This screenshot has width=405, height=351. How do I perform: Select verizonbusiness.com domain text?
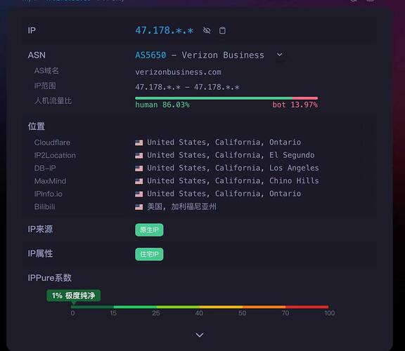[x=178, y=72]
